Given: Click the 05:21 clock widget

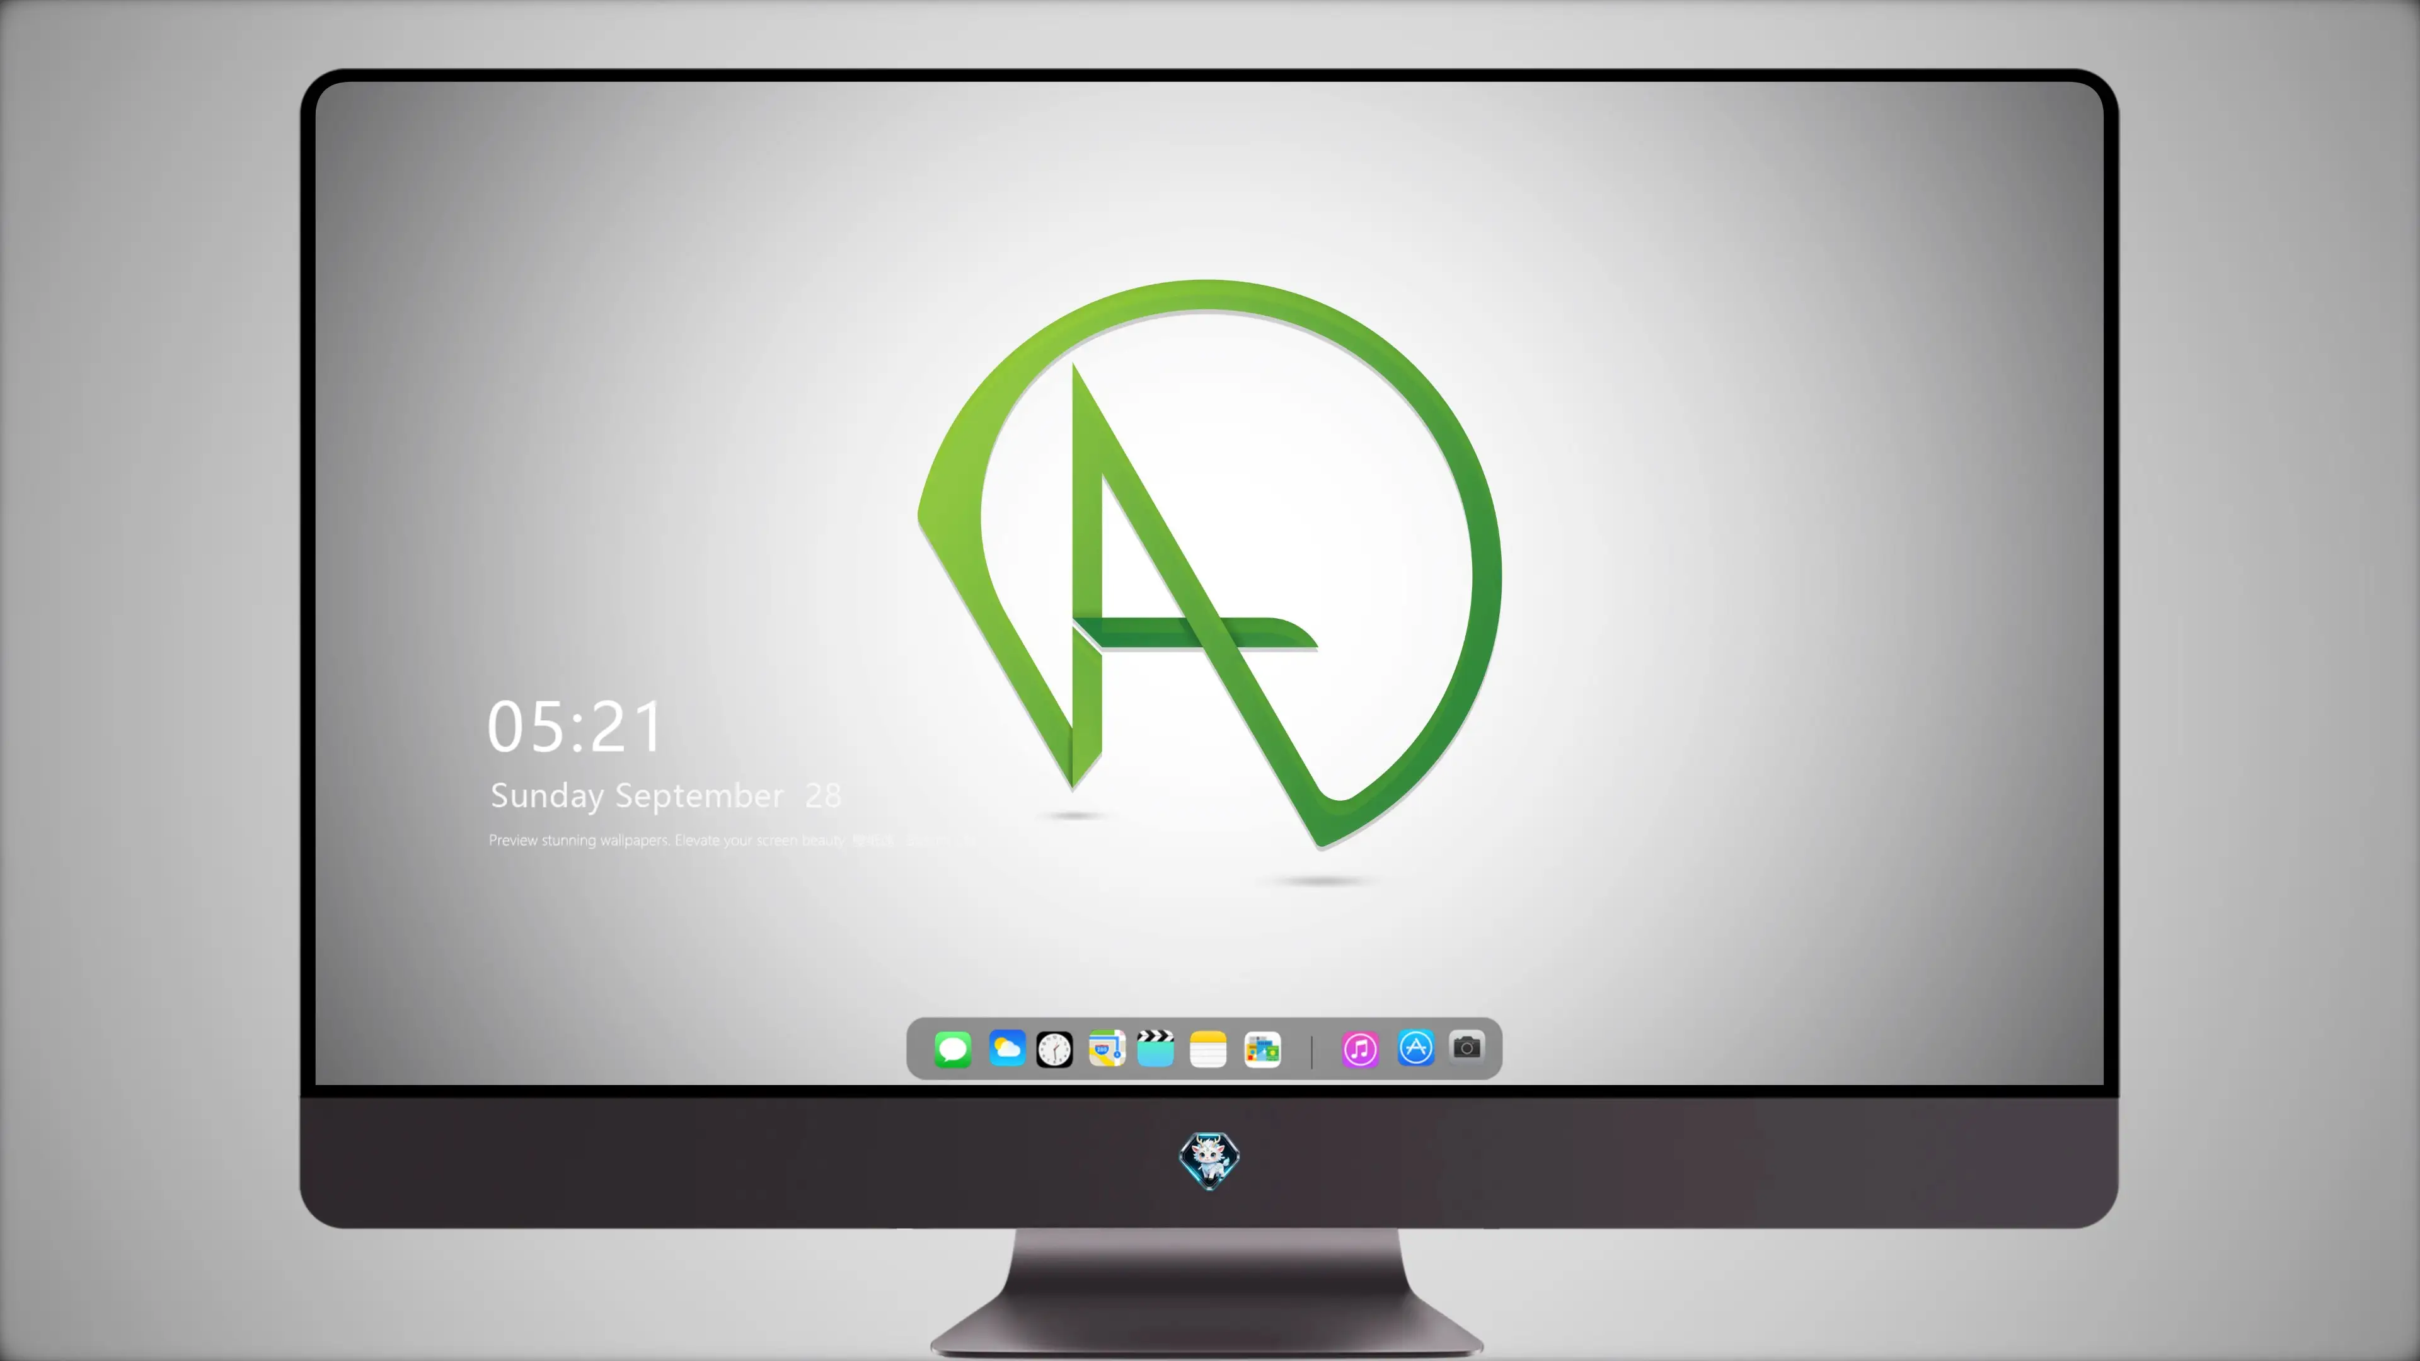Looking at the screenshot, I should click(x=575, y=726).
